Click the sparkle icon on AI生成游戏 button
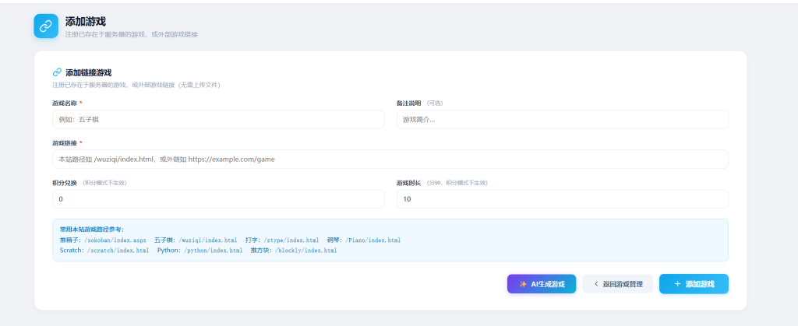The height and width of the screenshot is (326, 798). pyautogui.click(x=523, y=284)
